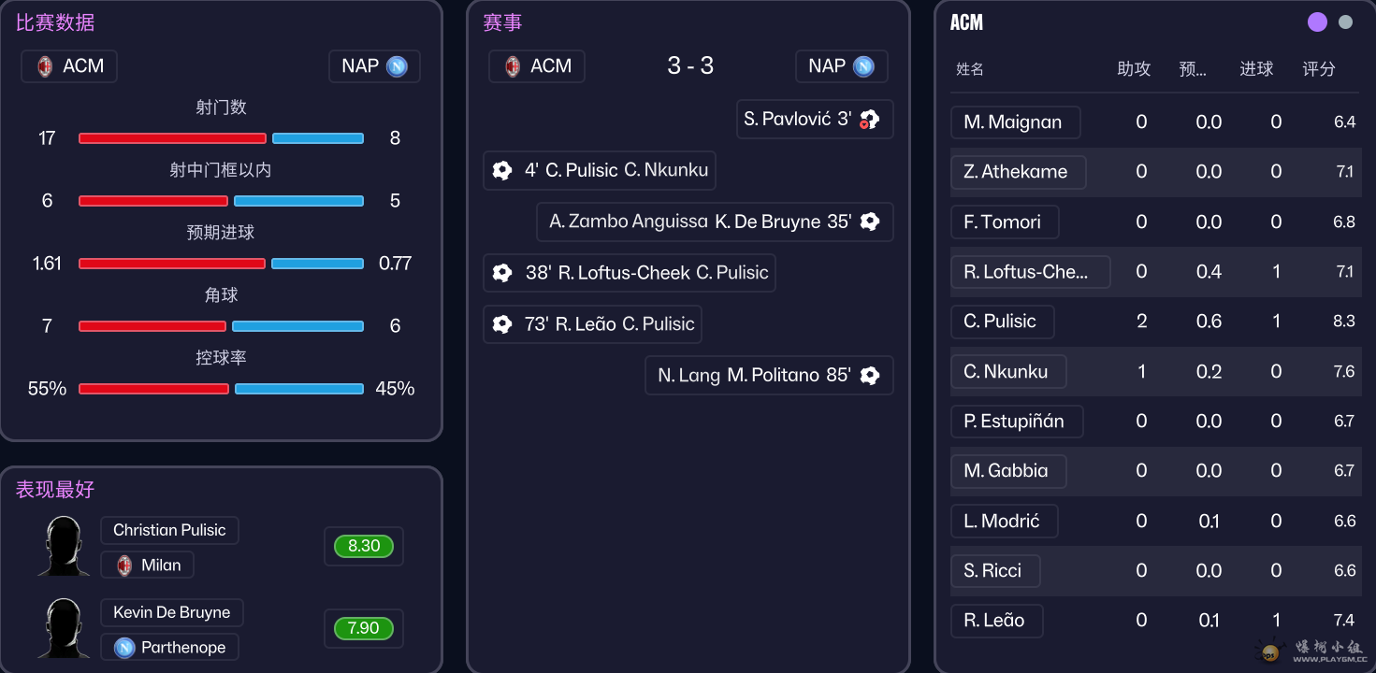Viewport: 1376px width, 673px height.
Task: Open the R. Leão player row button
Action: click(x=995, y=621)
